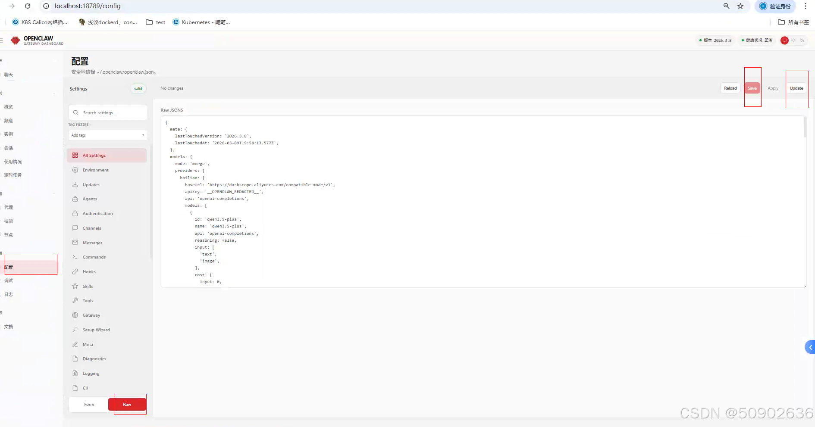
Task: Open the test bookmarks folder
Action: [x=156, y=22]
